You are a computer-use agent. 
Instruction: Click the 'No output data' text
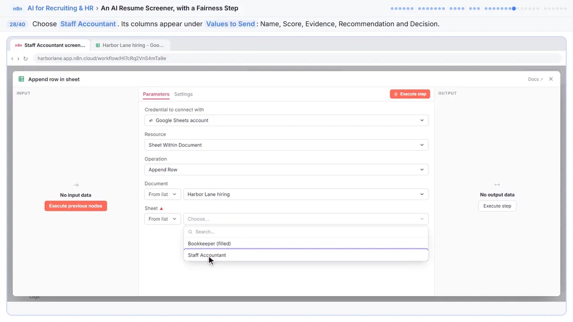(x=497, y=195)
